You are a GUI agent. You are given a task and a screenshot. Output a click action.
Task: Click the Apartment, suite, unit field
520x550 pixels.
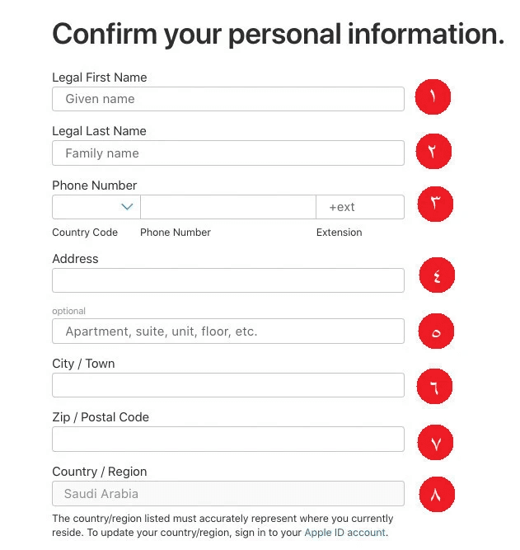coord(227,331)
